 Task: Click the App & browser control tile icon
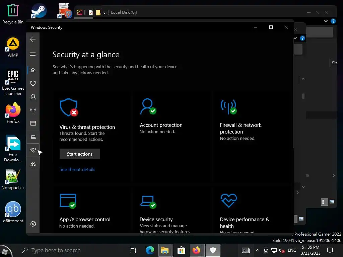tap(68, 201)
